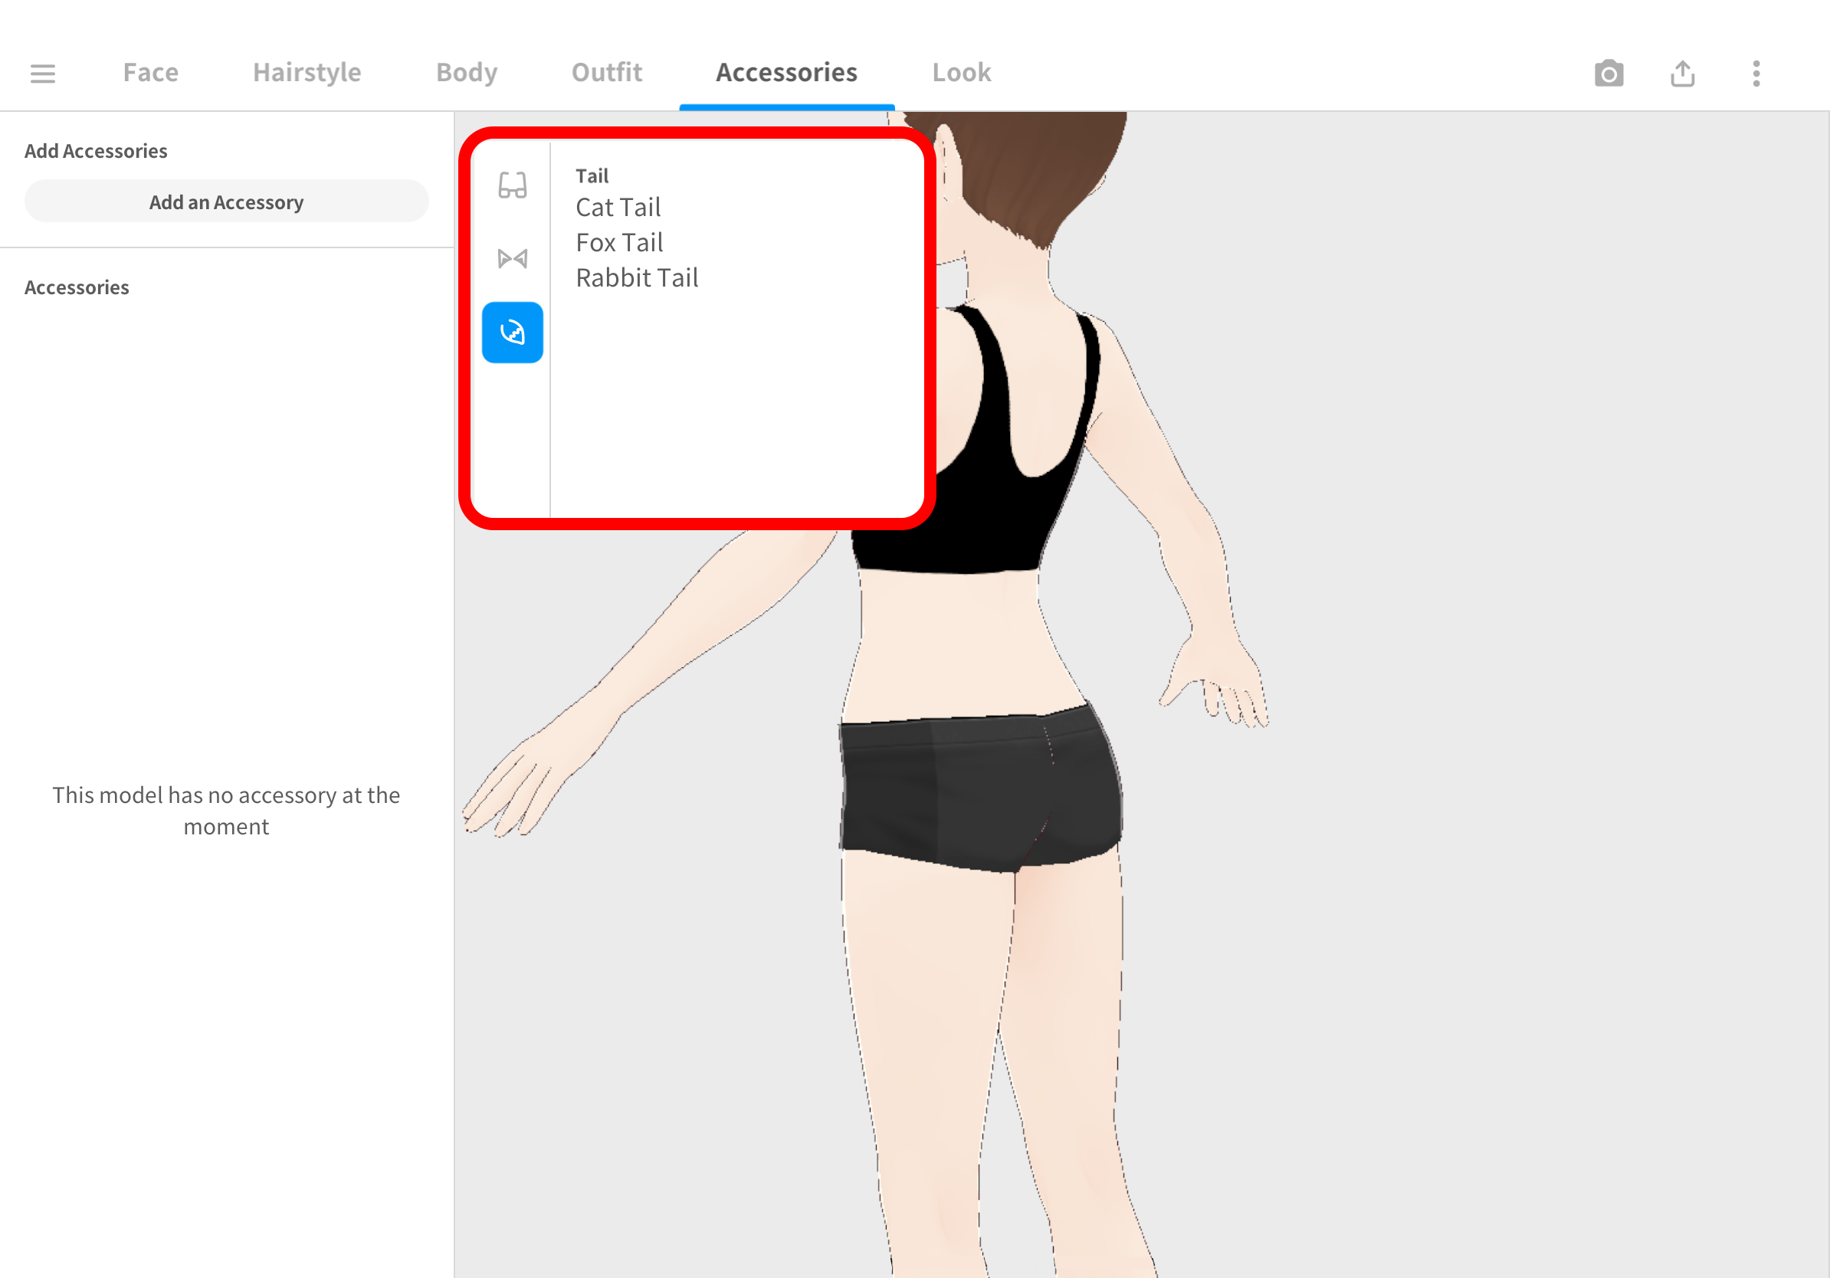Screen dimensions: 1830x1278
Task: Click the Add Accessories section header
Action: [96, 150]
